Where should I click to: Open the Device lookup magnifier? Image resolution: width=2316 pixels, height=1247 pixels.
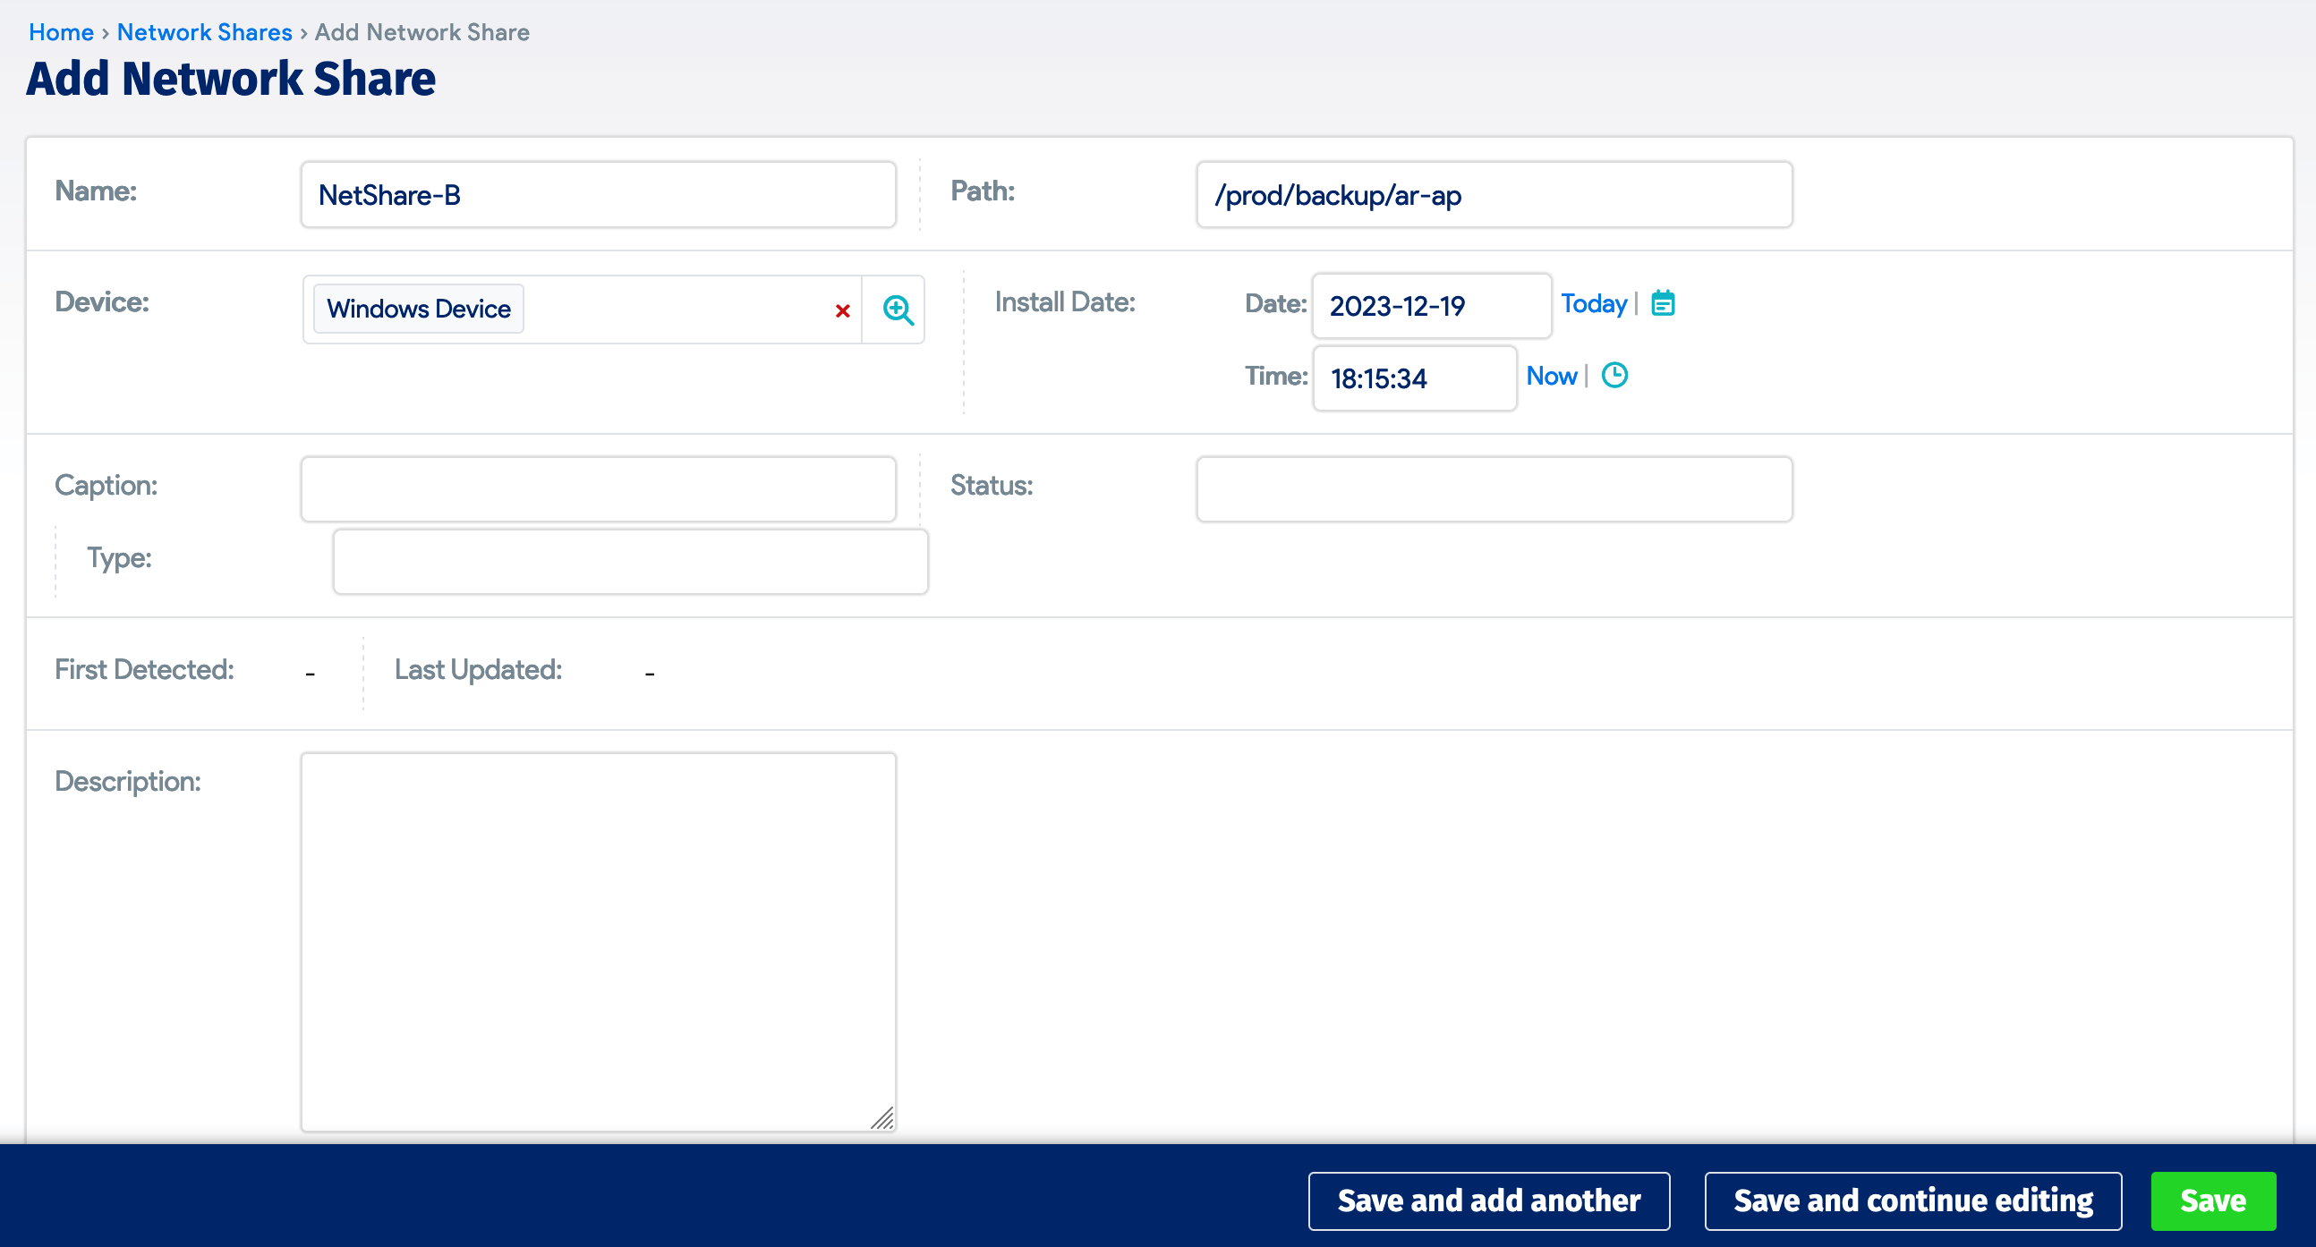(x=896, y=309)
